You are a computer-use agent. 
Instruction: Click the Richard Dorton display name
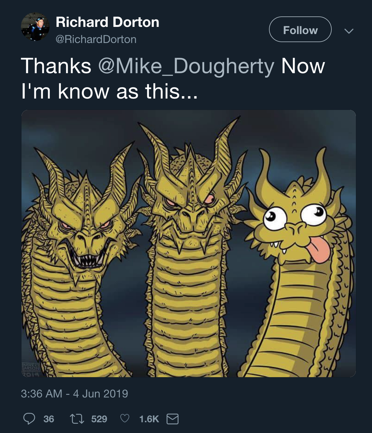coord(107,22)
